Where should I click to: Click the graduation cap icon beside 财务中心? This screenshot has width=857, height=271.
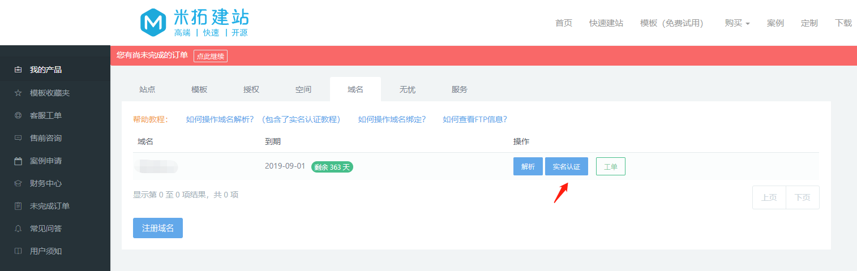point(18,183)
